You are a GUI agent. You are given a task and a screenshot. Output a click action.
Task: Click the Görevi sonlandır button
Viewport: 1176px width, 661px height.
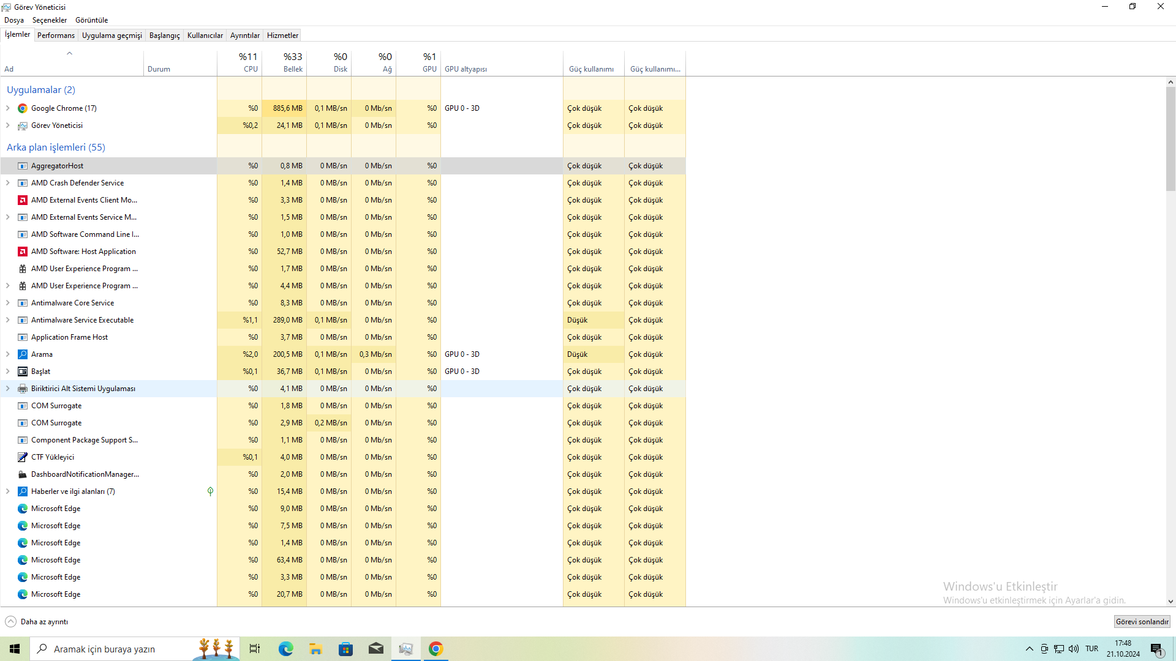1142,622
